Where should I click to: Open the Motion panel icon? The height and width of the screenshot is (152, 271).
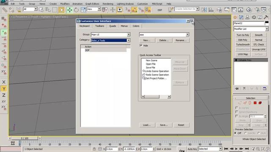click(254, 17)
